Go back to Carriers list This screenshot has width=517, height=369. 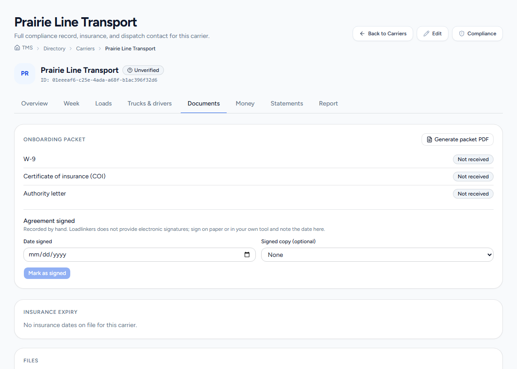point(383,34)
